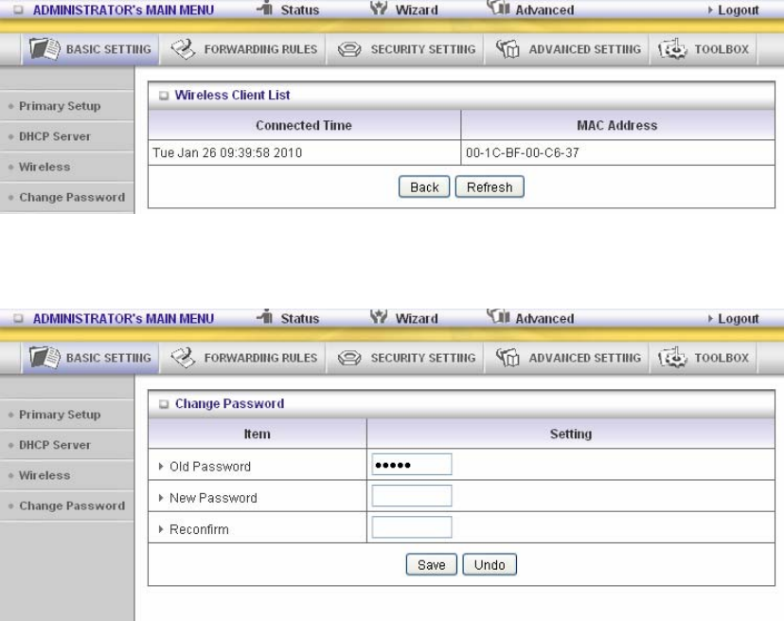Log out via the upper Logout link
The height and width of the screenshot is (621, 784).
pos(738,10)
